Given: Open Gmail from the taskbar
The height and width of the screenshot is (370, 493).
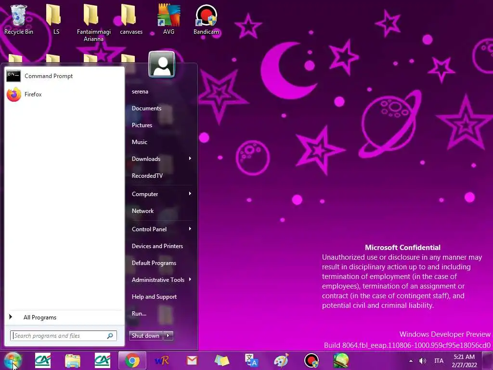Looking at the screenshot, I should [x=192, y=360].
